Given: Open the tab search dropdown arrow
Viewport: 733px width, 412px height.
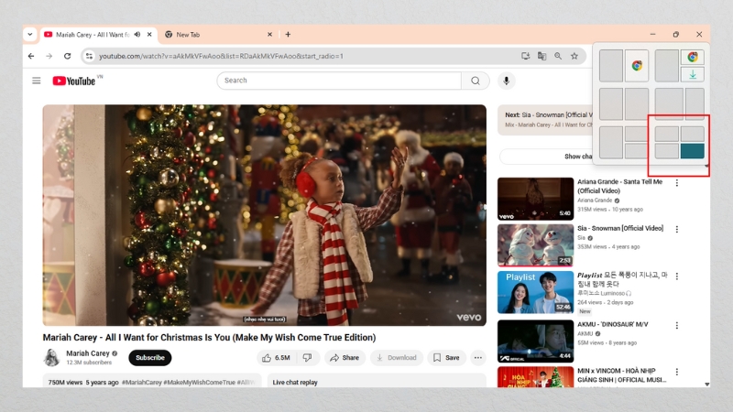Looking at the screenshot, I should 30,34.
